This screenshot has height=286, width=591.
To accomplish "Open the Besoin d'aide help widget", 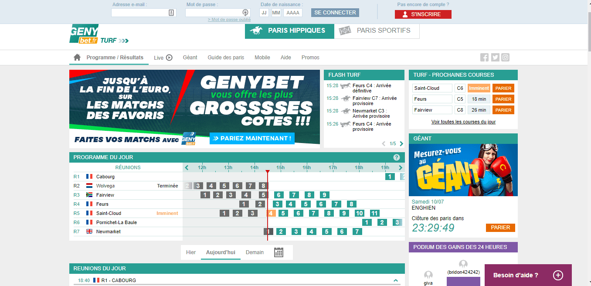I will pos(528,275).
